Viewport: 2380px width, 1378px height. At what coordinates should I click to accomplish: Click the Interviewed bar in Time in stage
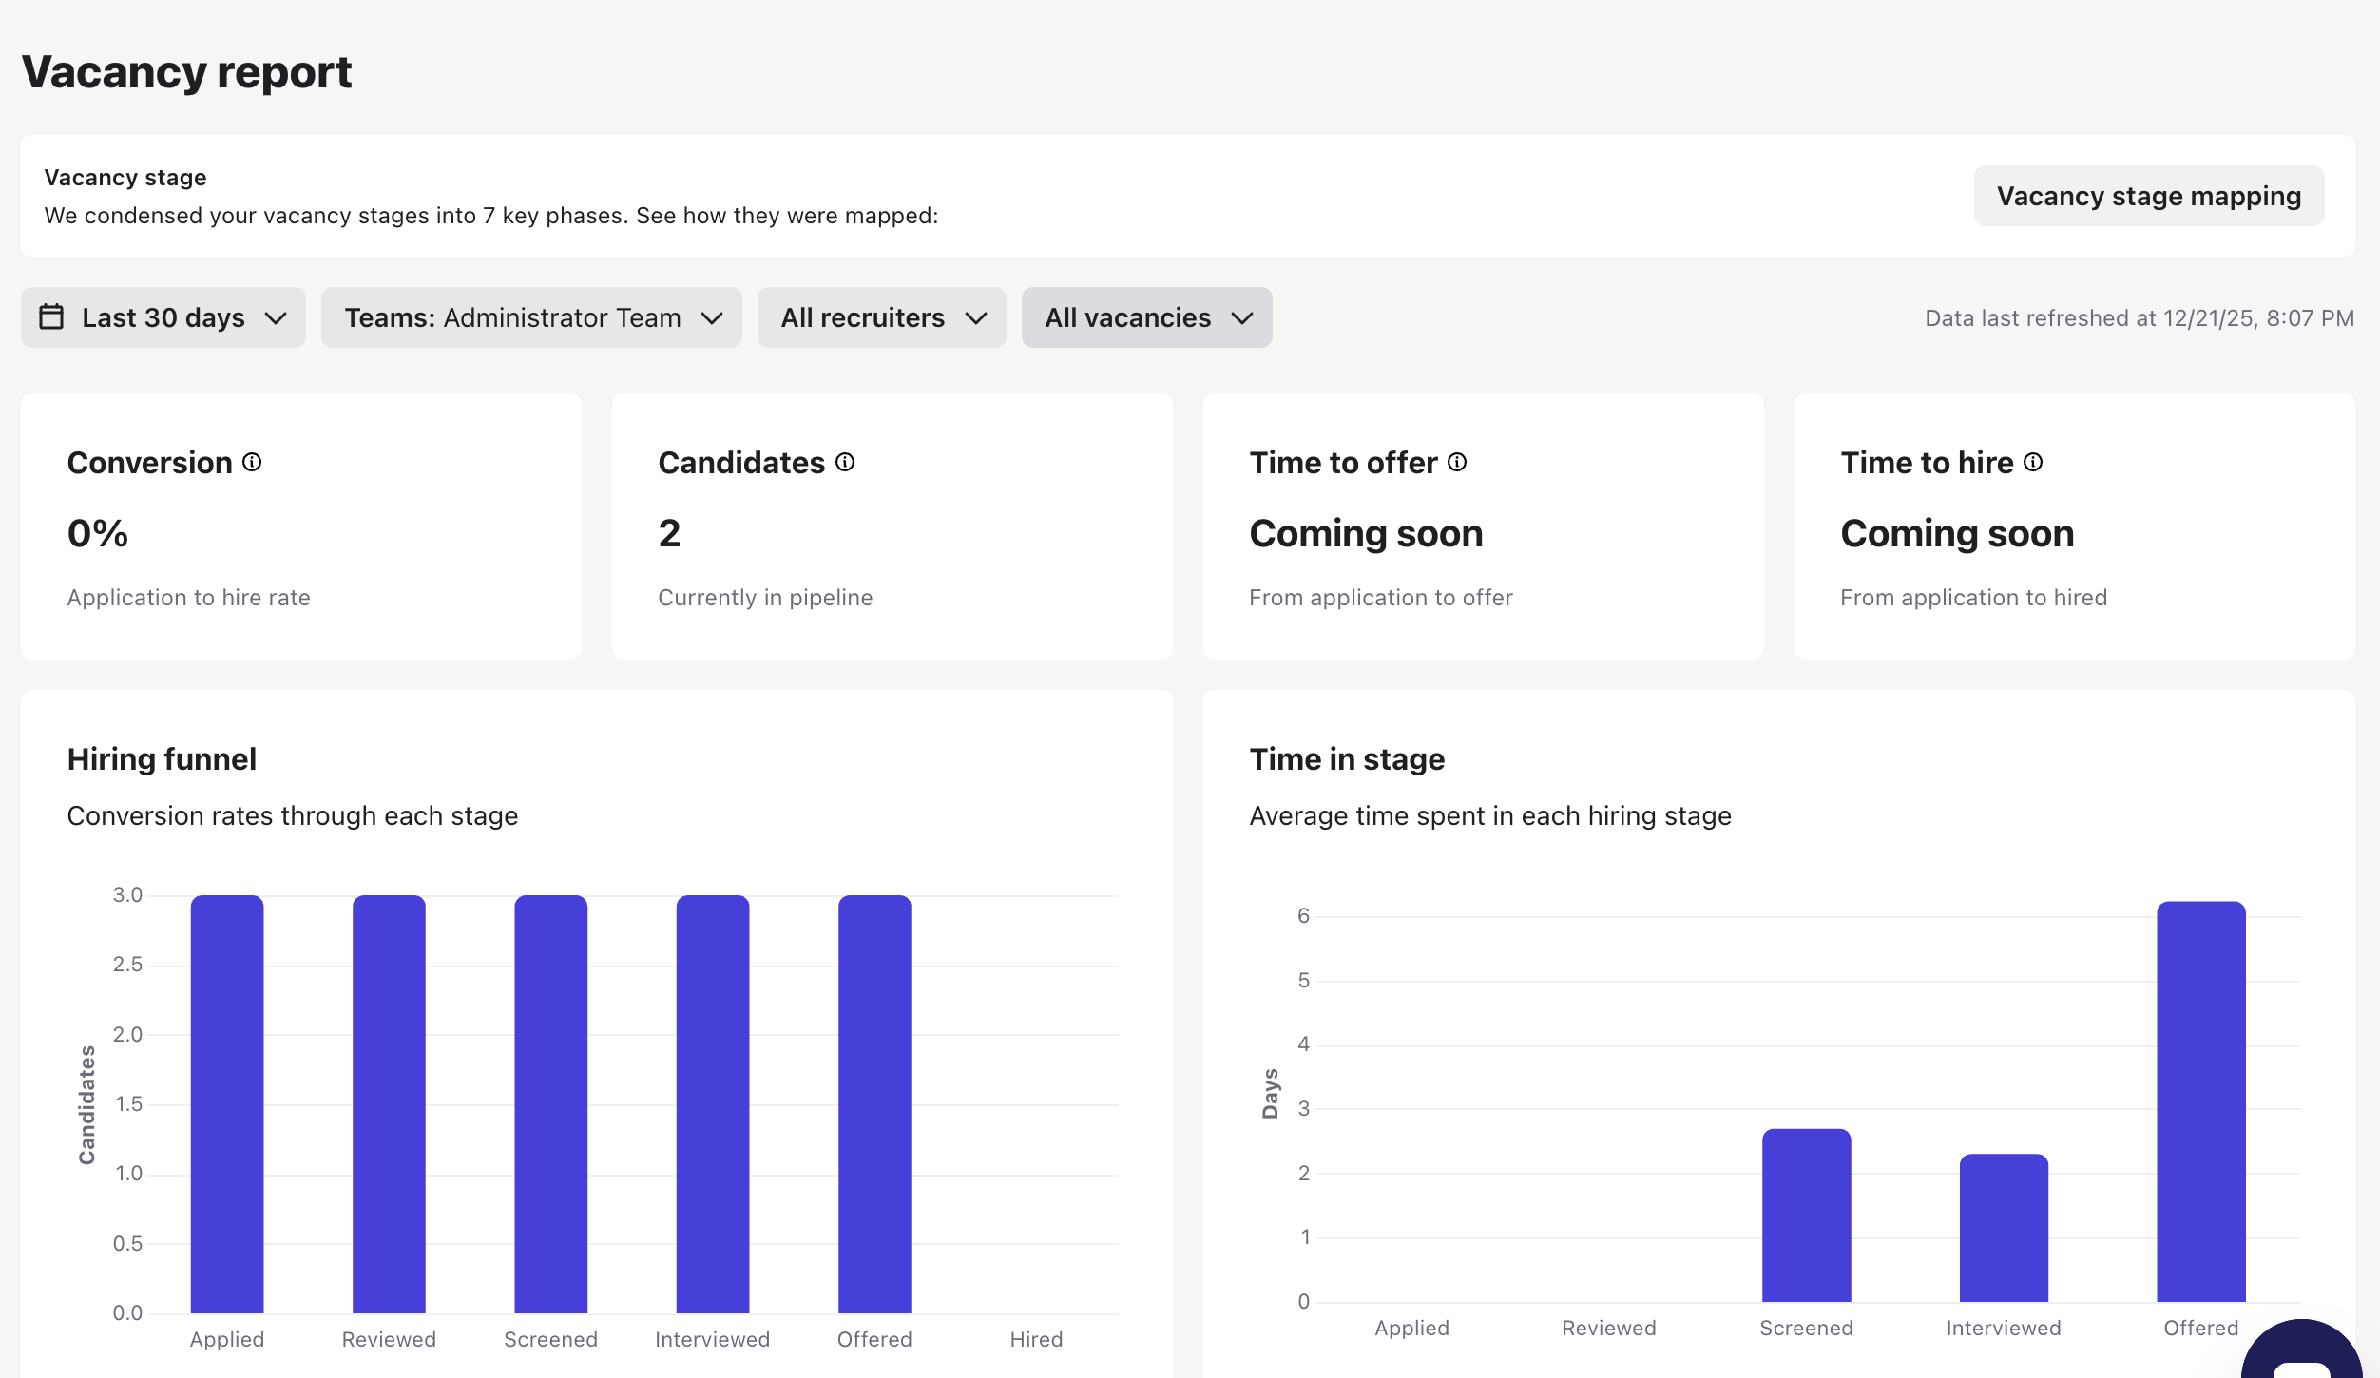[2004, 1228]
